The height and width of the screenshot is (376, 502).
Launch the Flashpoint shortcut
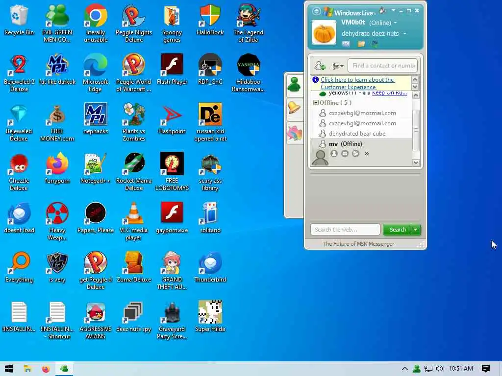pos(172,119)
